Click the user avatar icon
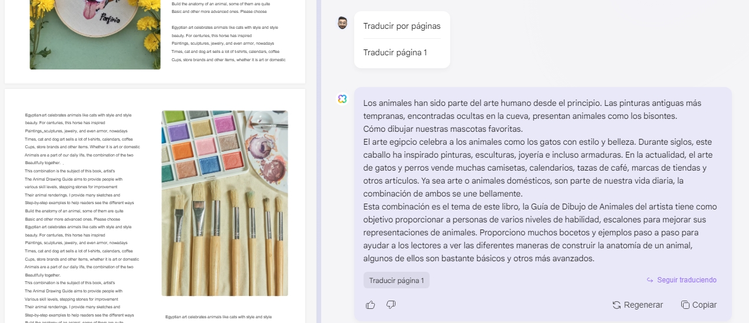The image size is (749, 323). tap(342, 23)
